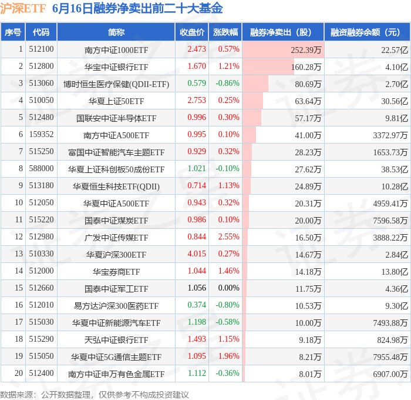Select fund name 南方中证申万有色金属ETF

click(116, 374)
